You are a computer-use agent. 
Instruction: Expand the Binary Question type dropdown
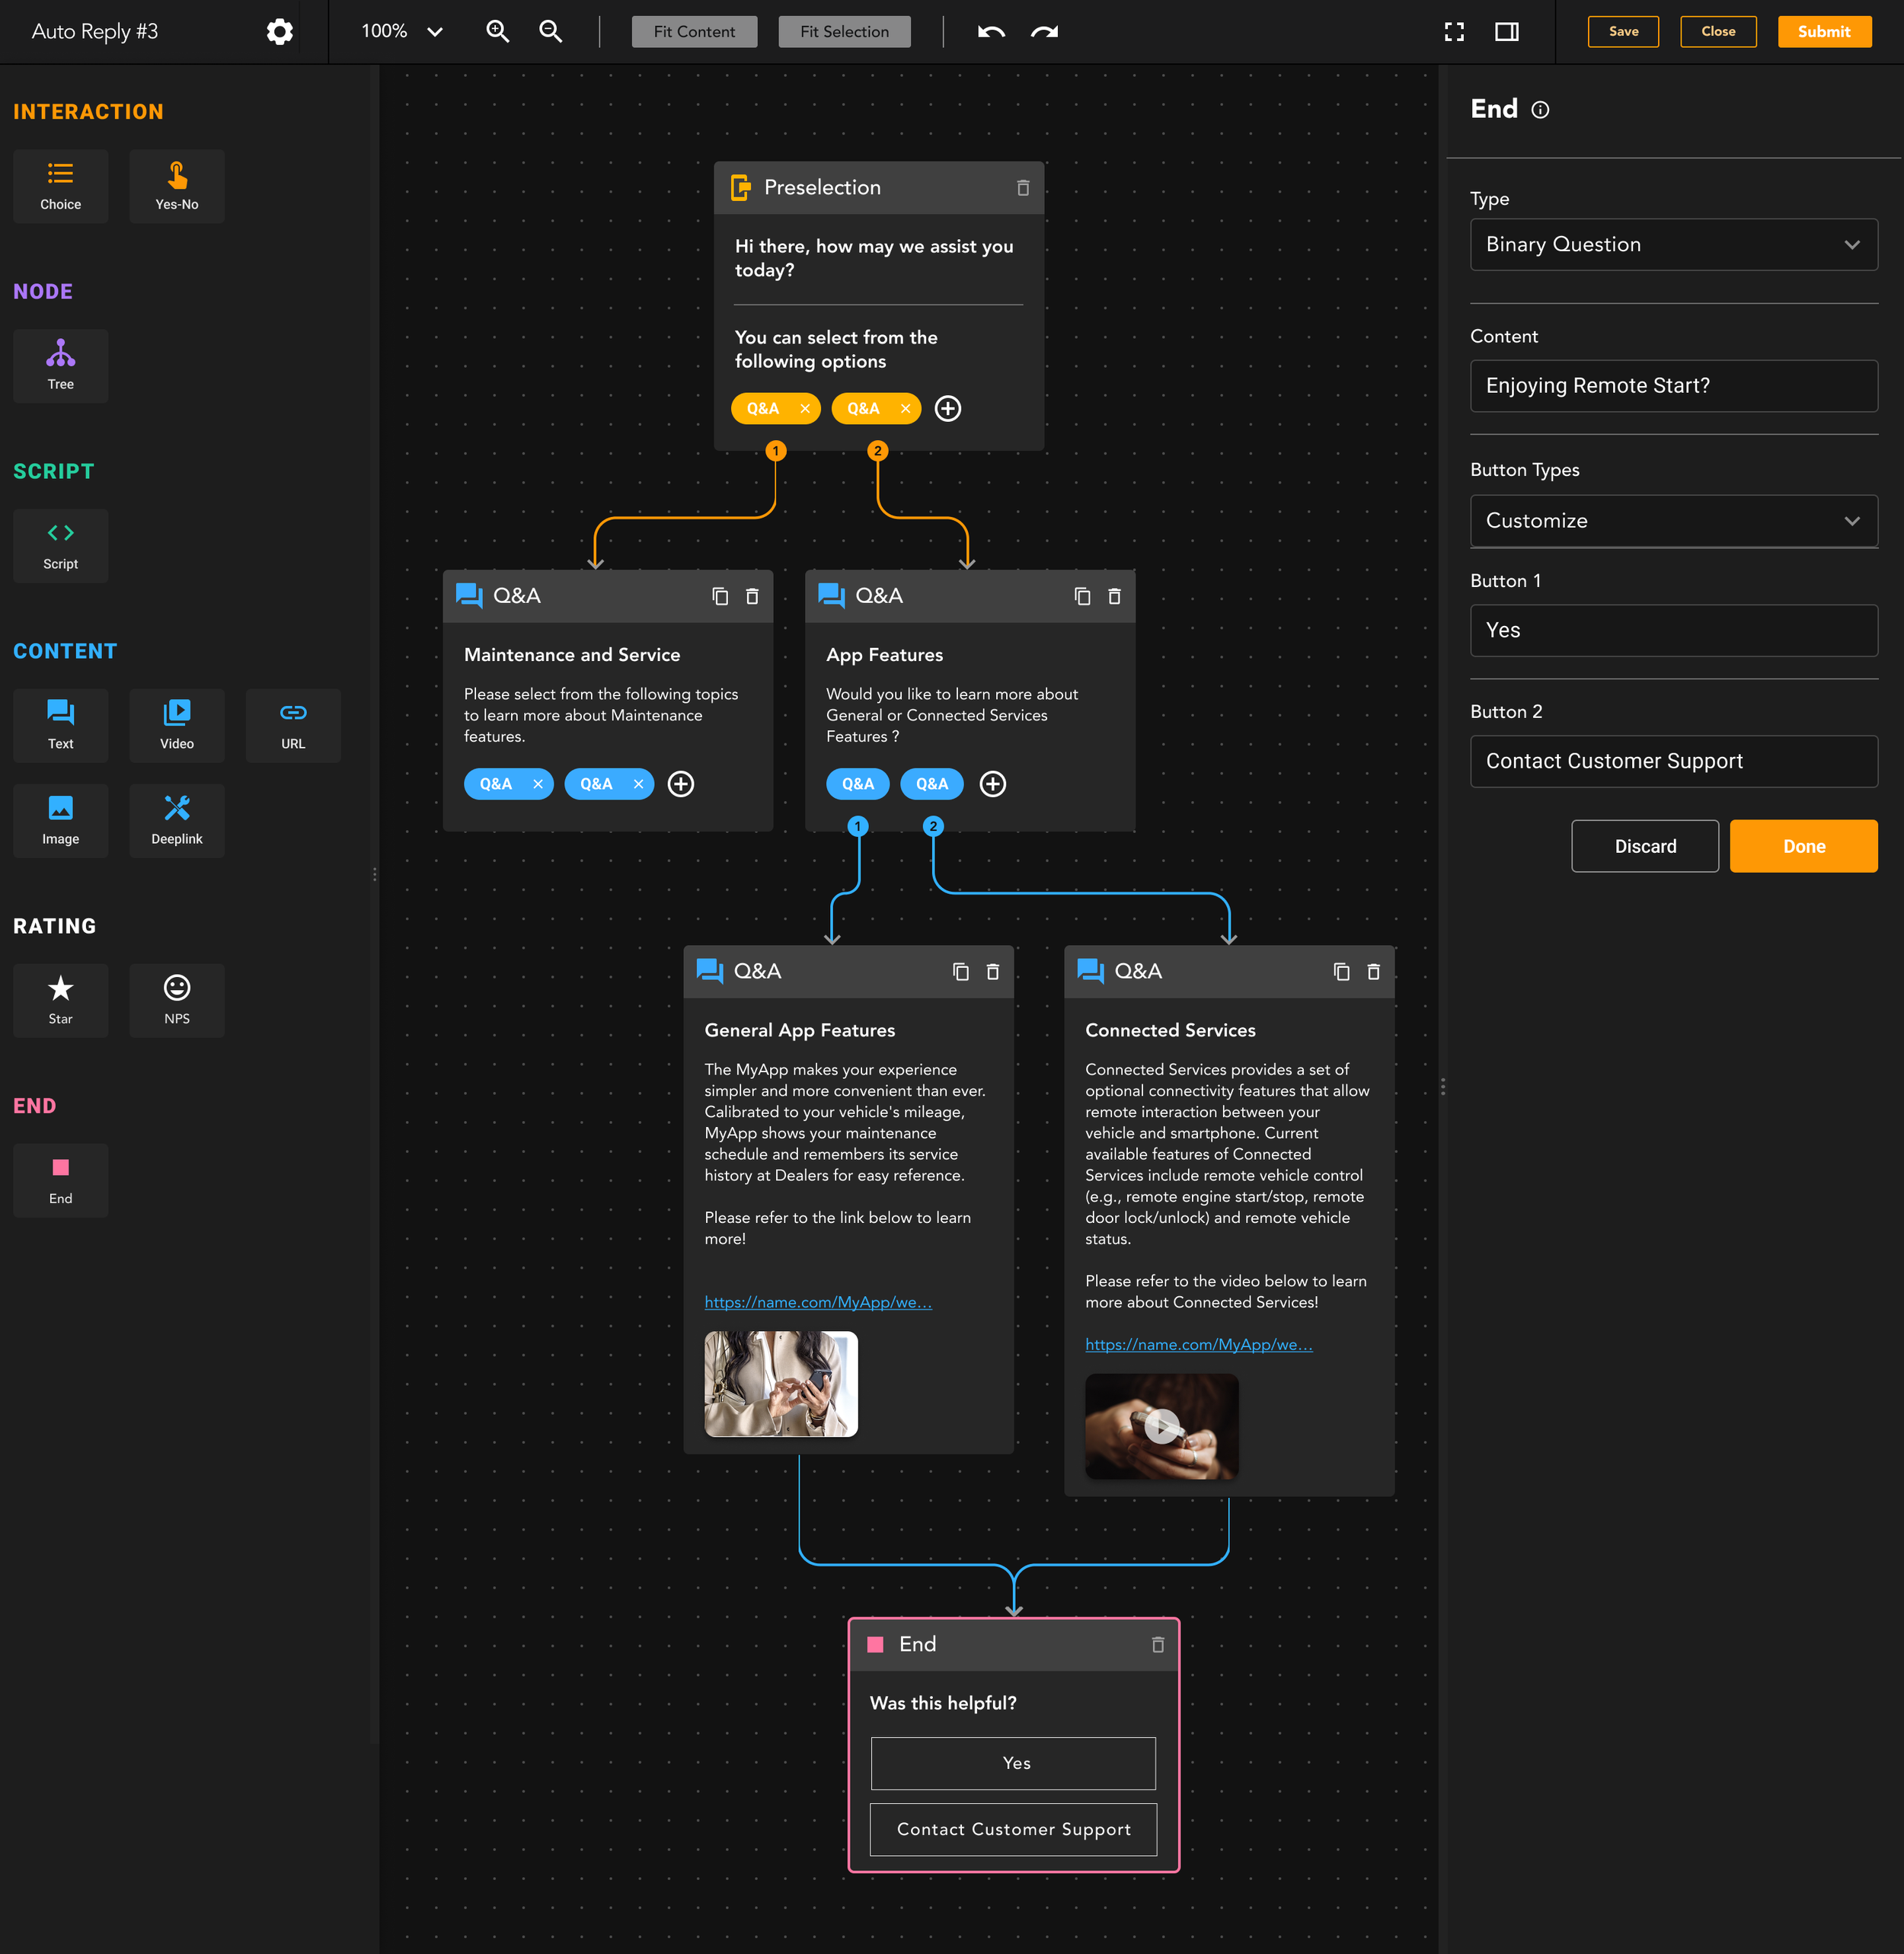tap(1673, 244)
